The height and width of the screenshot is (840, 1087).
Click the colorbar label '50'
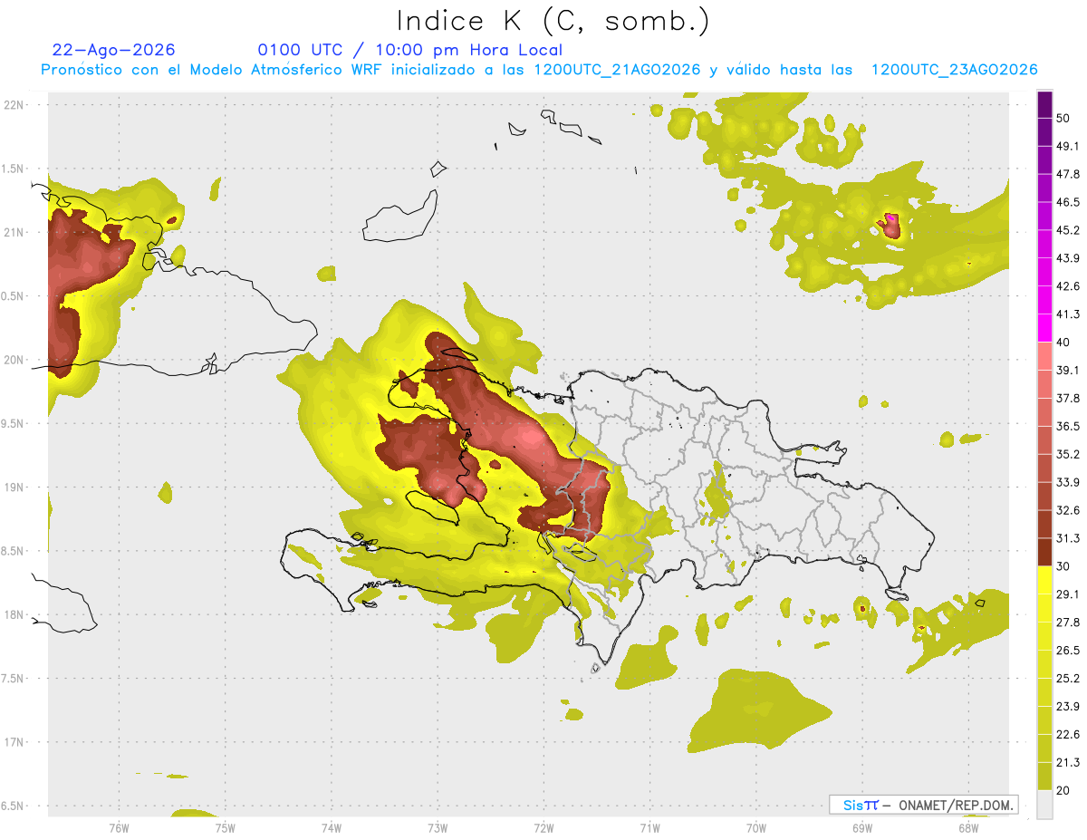click(x=1064, y=119)
